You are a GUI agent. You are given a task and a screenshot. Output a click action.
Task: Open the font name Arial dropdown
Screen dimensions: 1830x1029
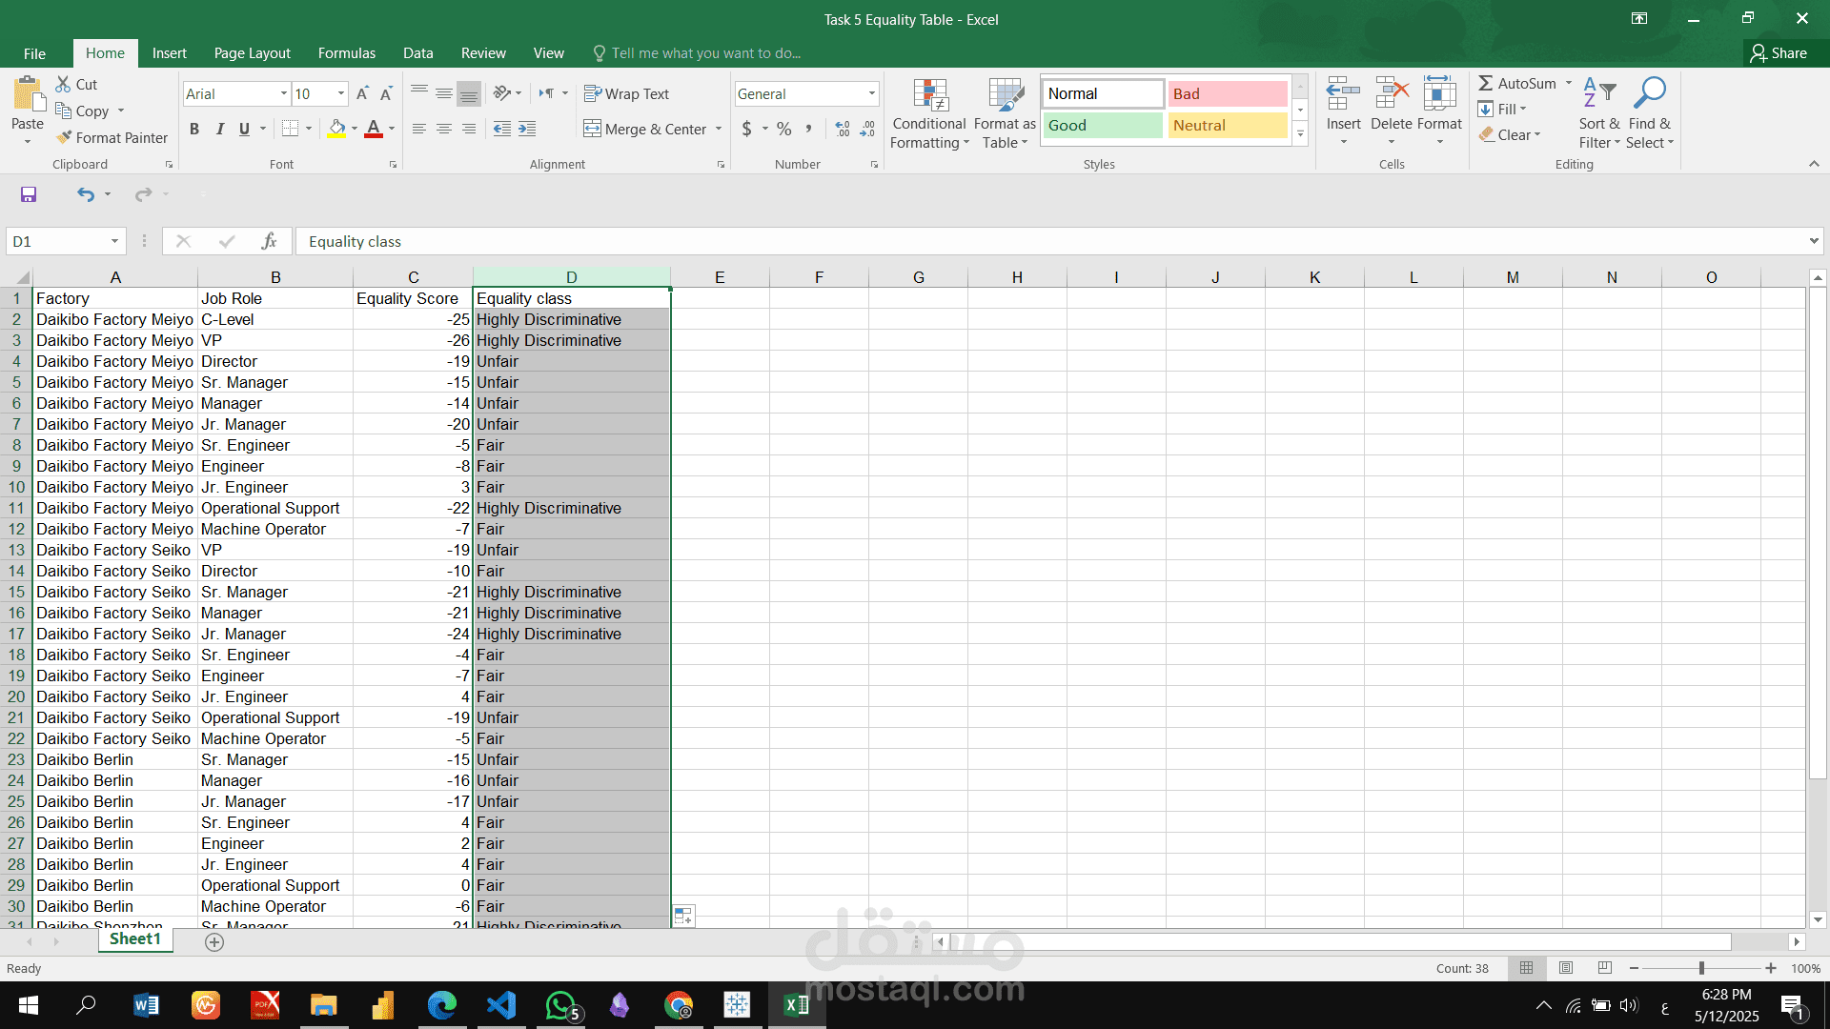coord(284,93)
